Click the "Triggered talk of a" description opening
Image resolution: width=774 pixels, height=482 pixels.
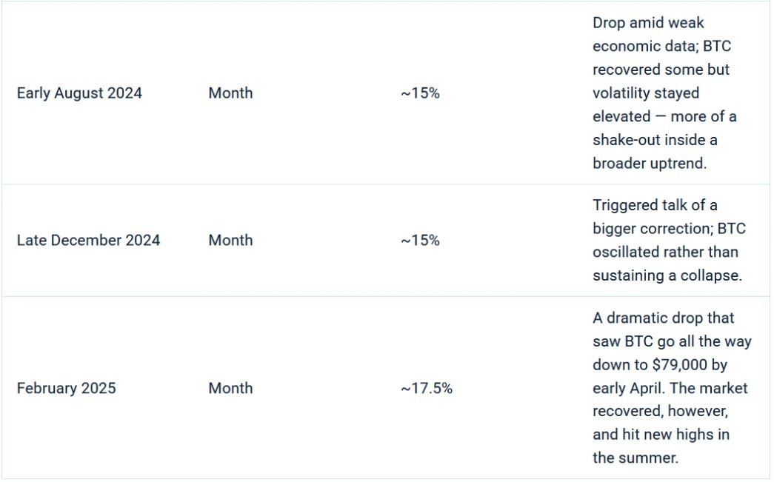[x=655, y=205]
